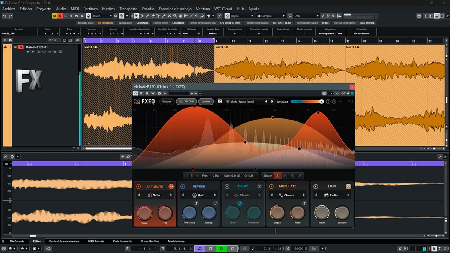Previous Reverb type before Hall
The width and height of the screenshot is (450, 253).
[182, 195]
